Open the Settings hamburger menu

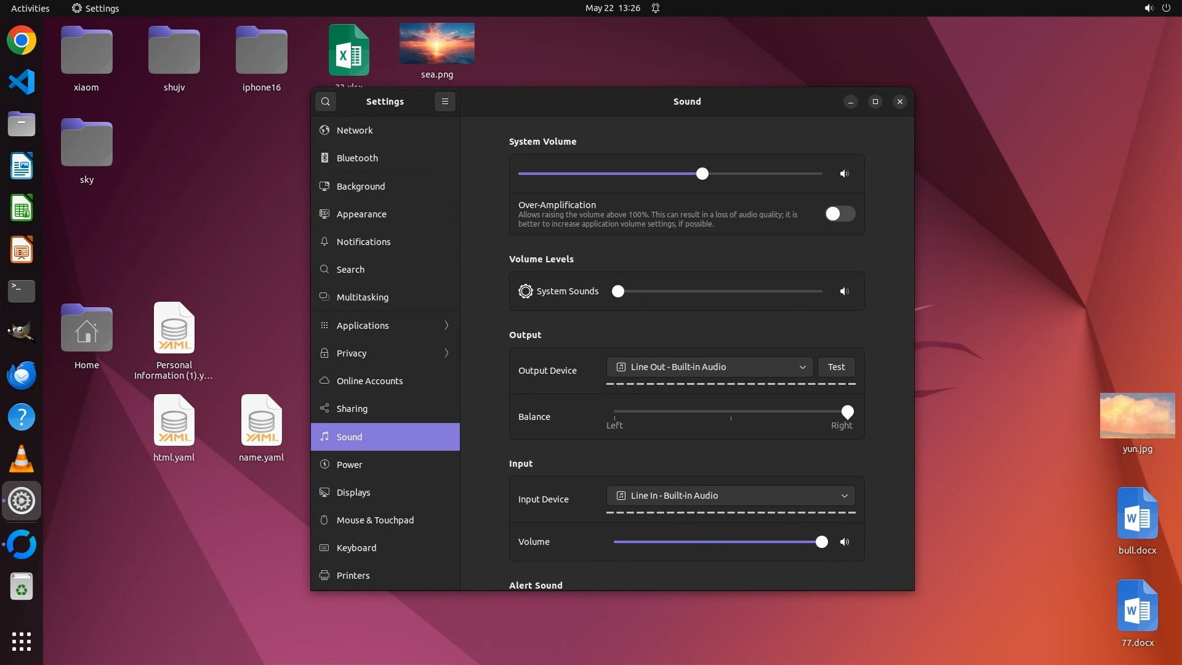(445, 102)
